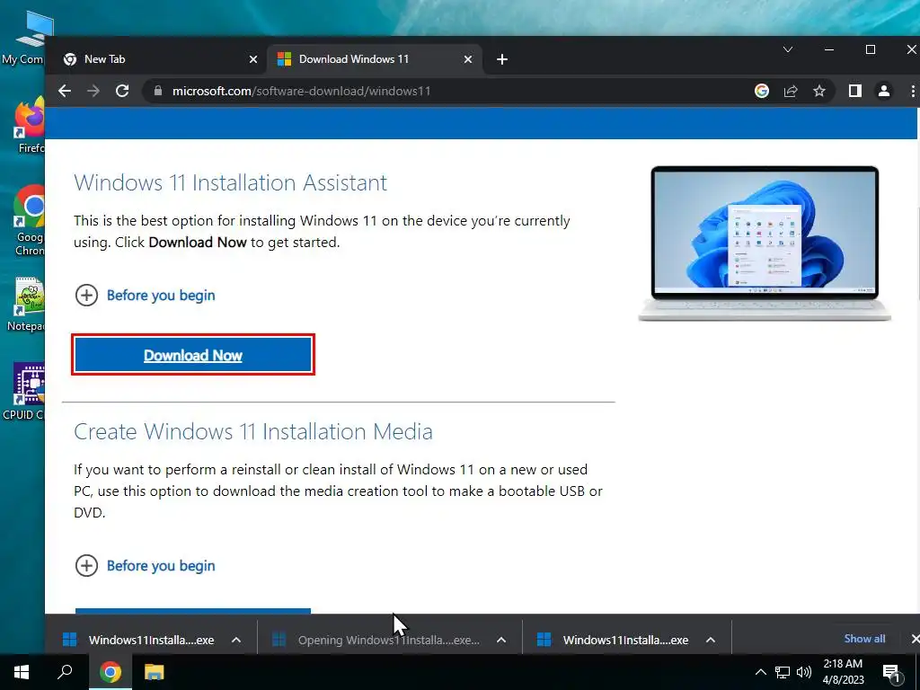Viewport: 920px width, 690px height.
Task: Show hidden system tray icons
Action: (x=760, y=672)
